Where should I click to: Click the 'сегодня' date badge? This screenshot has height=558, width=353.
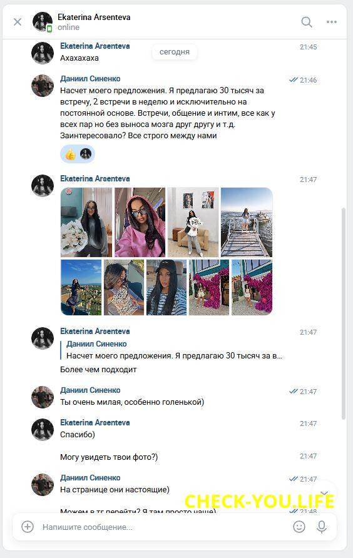(175, 52)
